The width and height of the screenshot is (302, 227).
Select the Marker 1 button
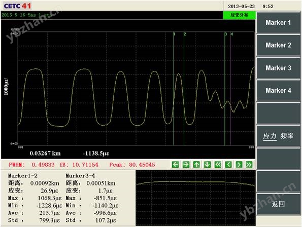pyautogui.click(x=279, y=23)
